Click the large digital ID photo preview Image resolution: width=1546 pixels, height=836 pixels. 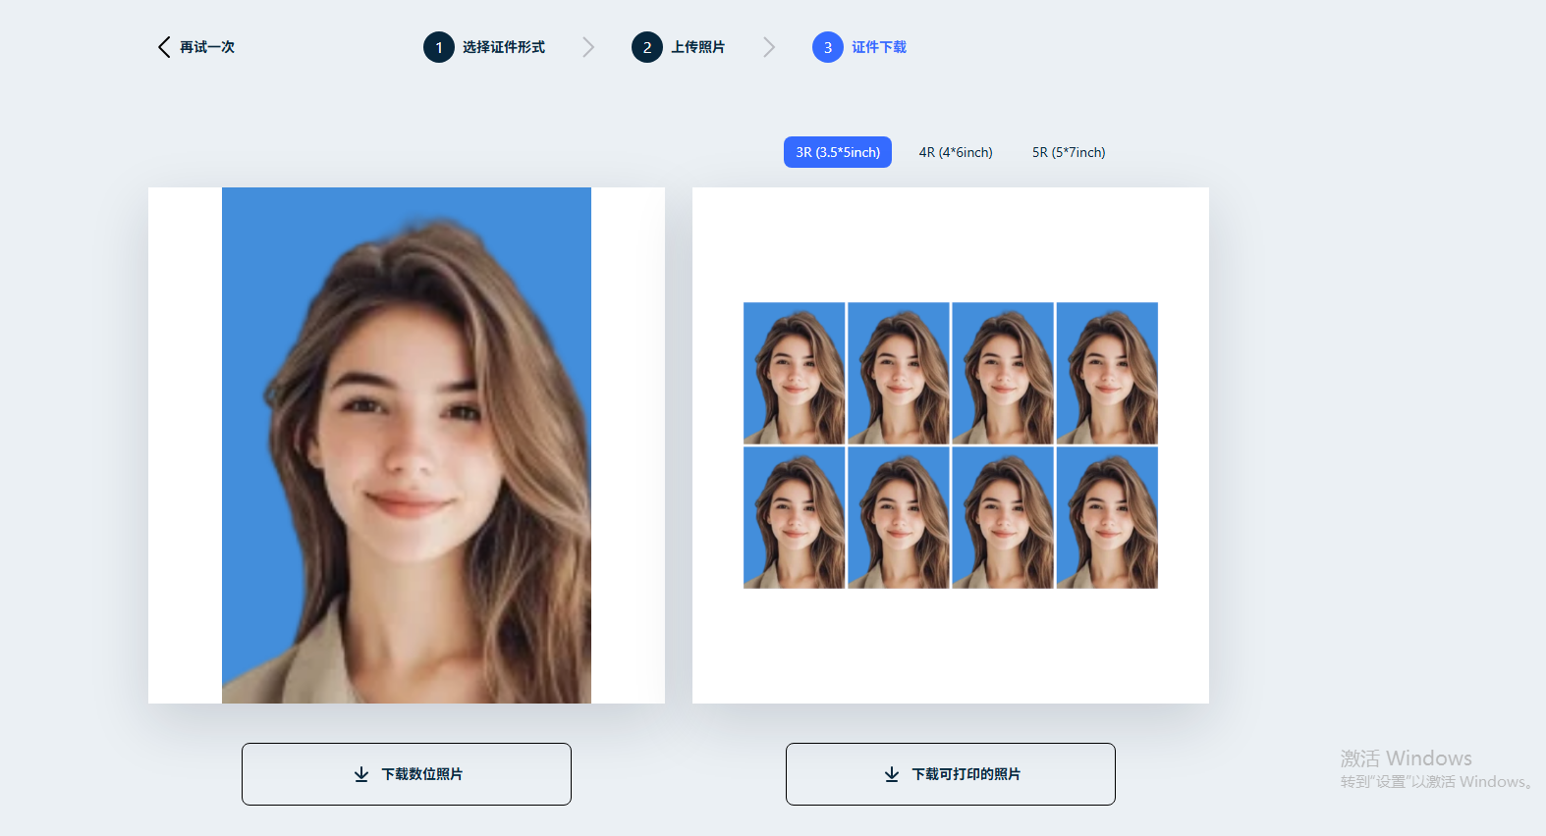pos(407,445)
